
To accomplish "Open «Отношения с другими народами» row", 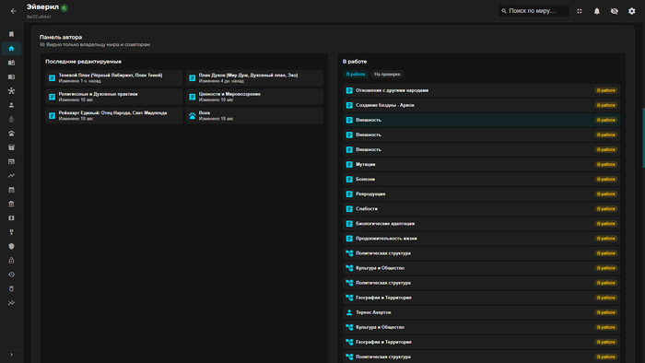I will [481, 90].
